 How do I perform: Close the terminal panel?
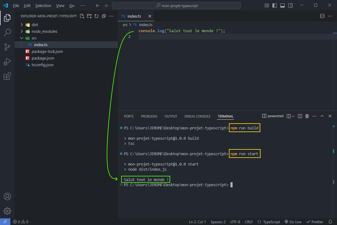point(330,116)
